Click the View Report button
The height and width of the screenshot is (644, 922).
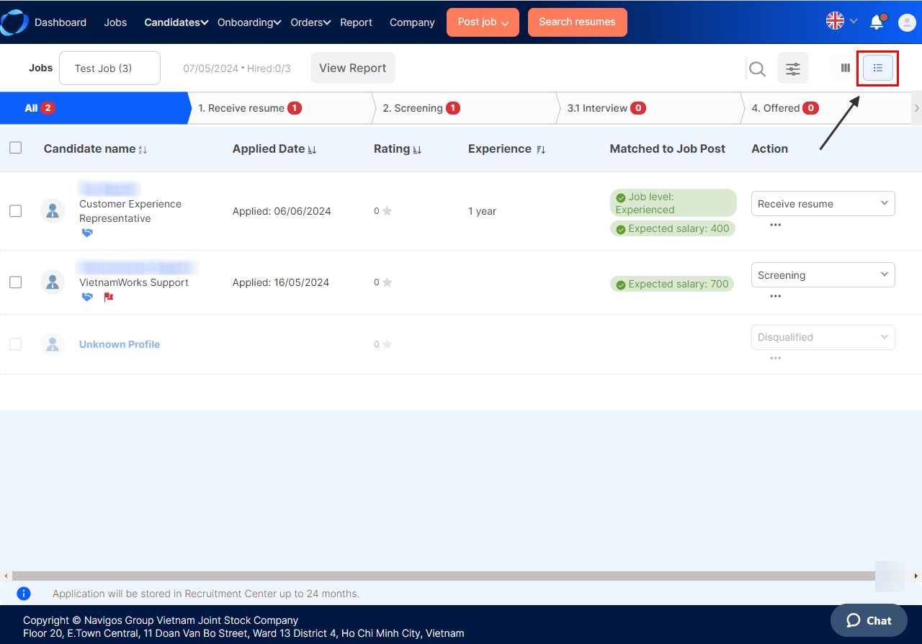(x=353, y=68)
